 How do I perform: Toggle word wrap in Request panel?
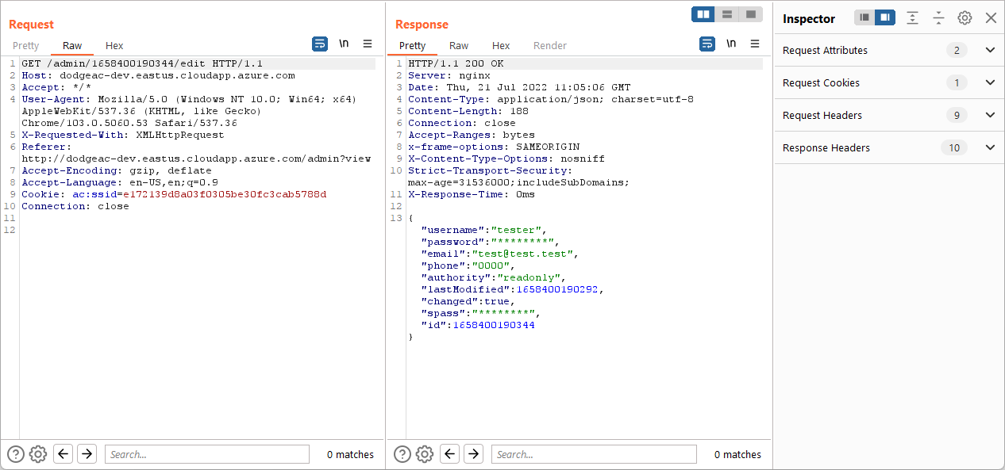pos(320,44)
